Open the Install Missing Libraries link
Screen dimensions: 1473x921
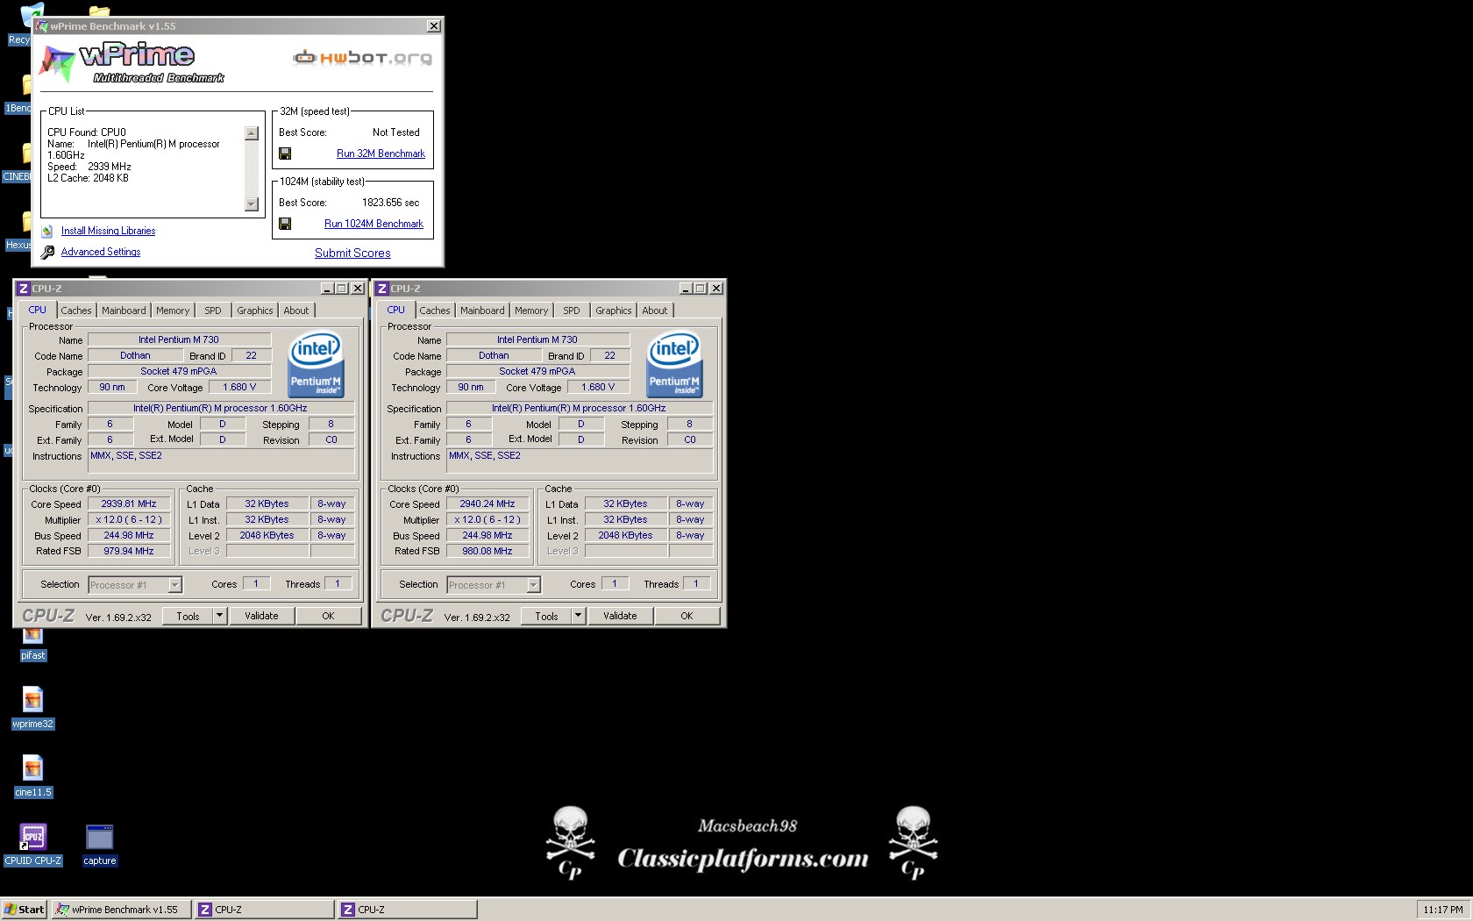tap(108, 231)
